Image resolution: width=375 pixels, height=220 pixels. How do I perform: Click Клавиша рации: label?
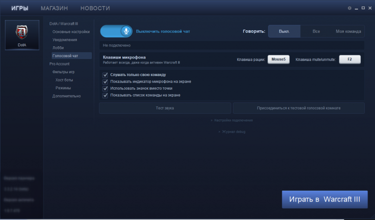point(251,60)
